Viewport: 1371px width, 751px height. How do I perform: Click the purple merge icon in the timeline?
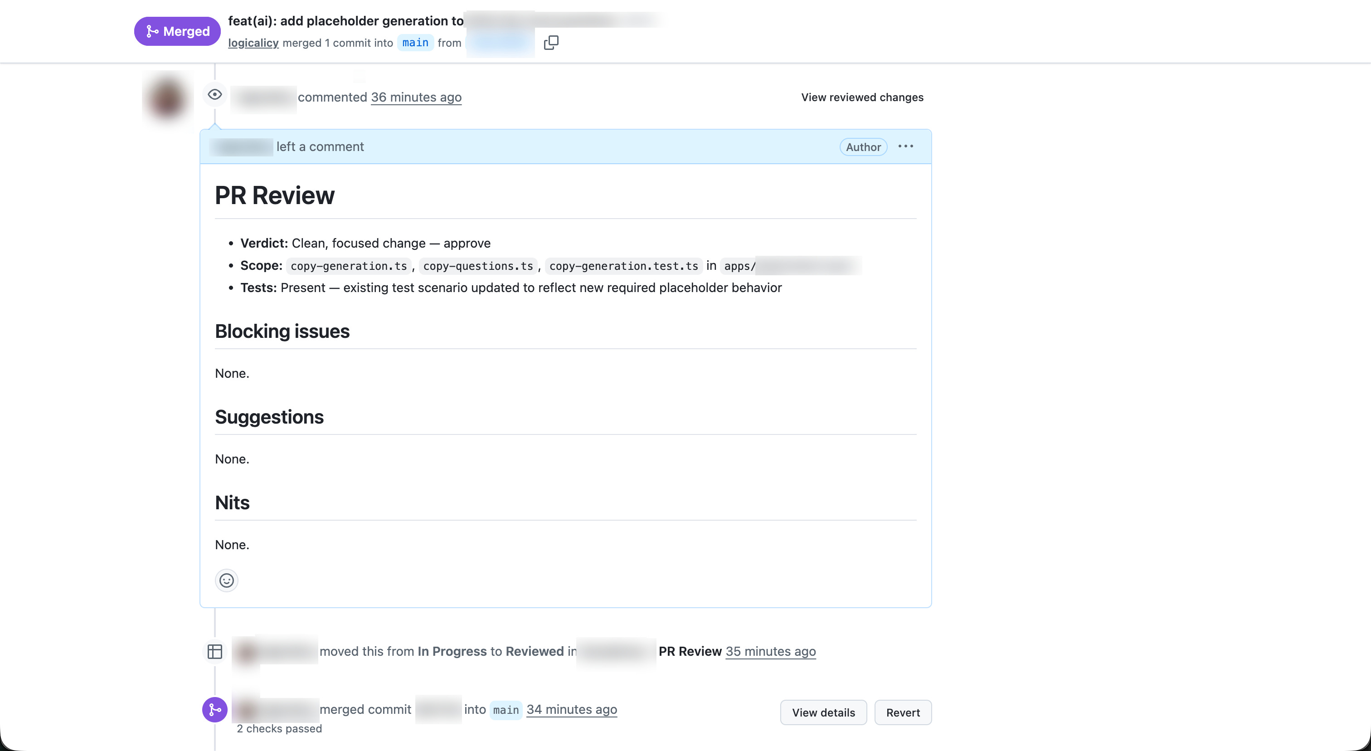(214, 709)
